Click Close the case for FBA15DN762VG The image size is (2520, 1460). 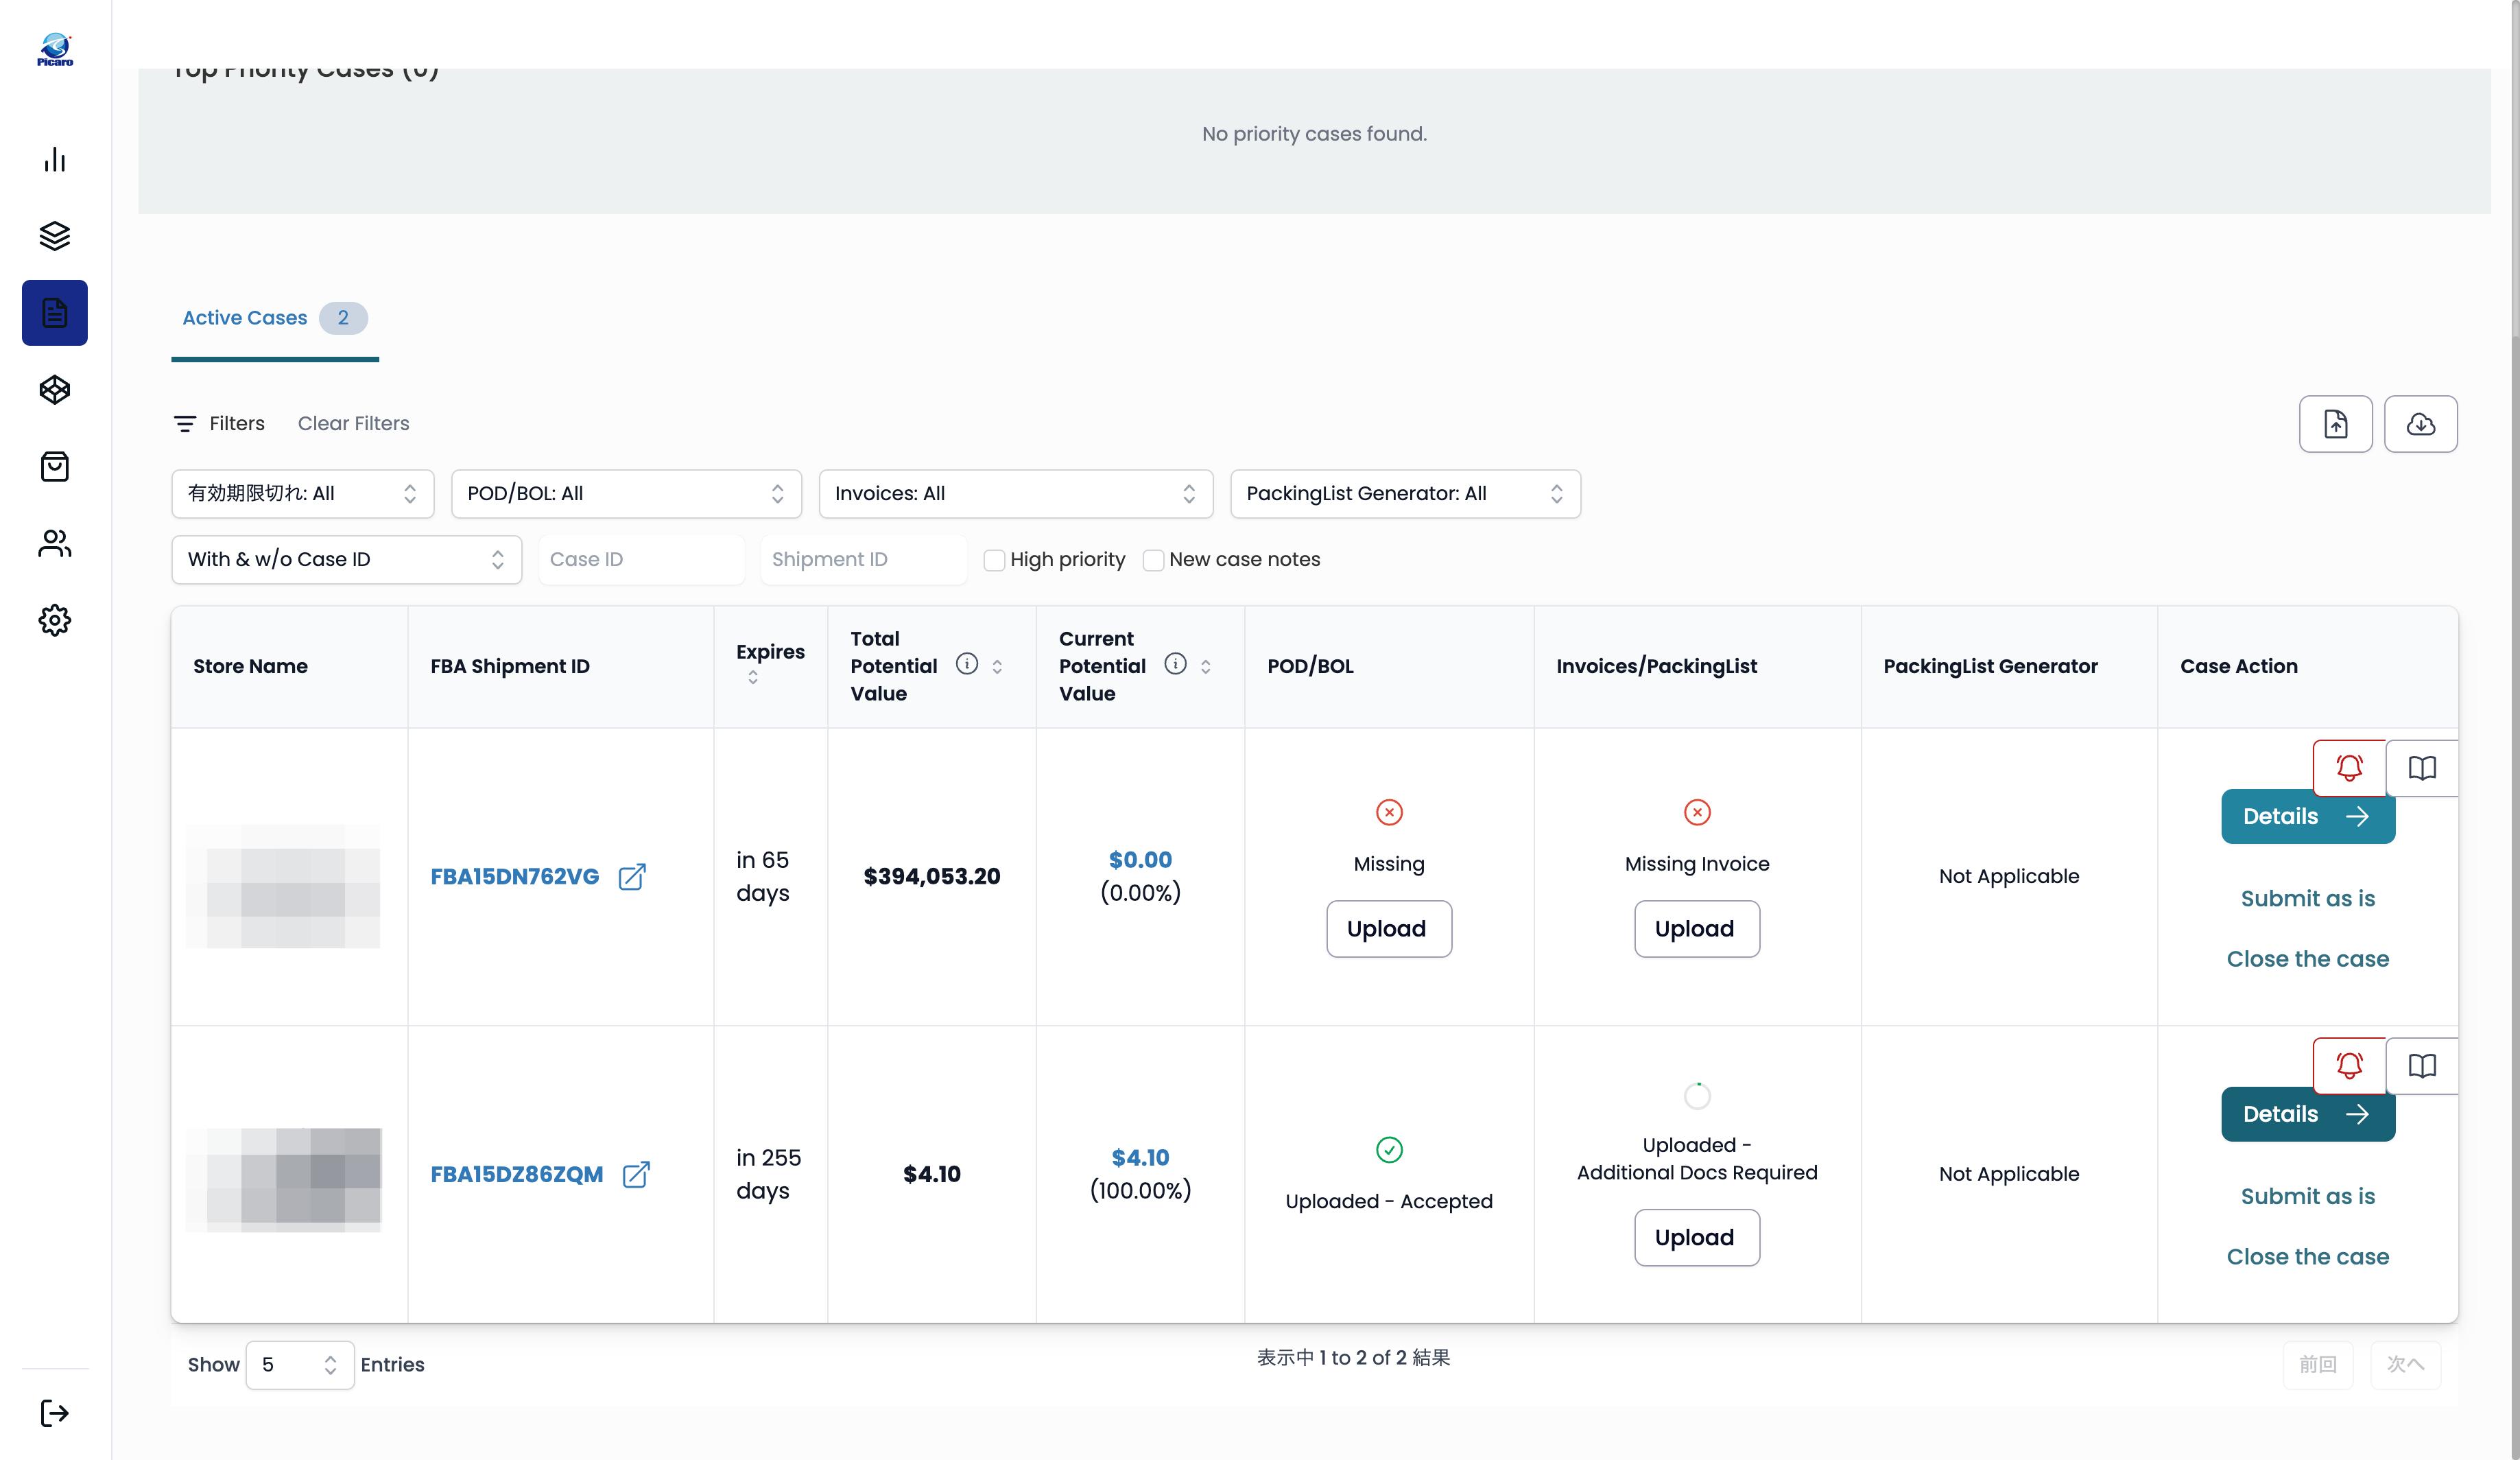[x=2308, y=959]
